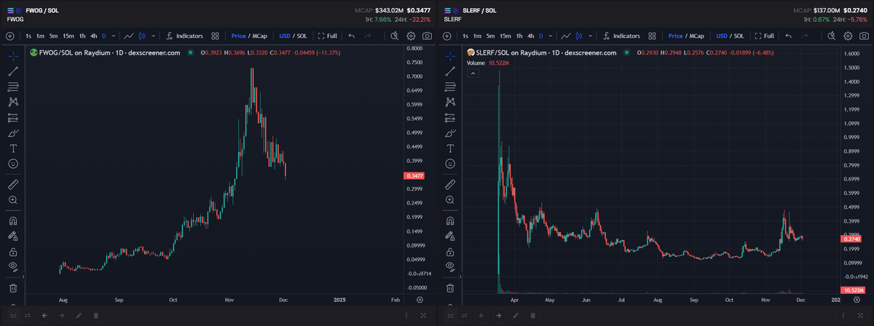Open chart type dropdown arrow on SLERF toolbar
874x326 pixels.
[591, 36]
